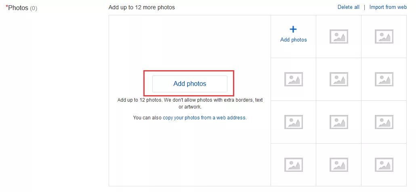Click the 'Add up to 12 more photos' heading
Image resolution: width=416 pixels, height=192 pixels.
[142, 7]
